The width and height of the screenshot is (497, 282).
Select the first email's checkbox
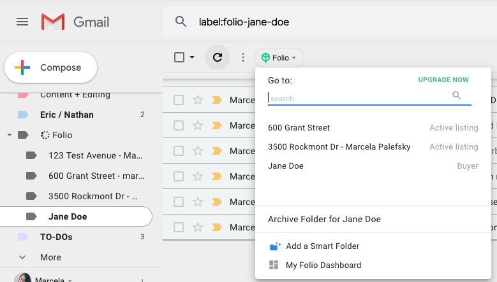[x=179, y=100]
